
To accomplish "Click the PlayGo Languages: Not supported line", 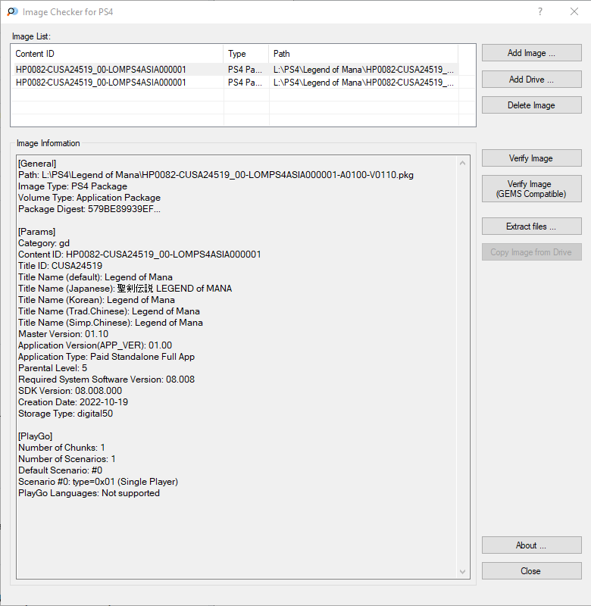I will [89, 493].
